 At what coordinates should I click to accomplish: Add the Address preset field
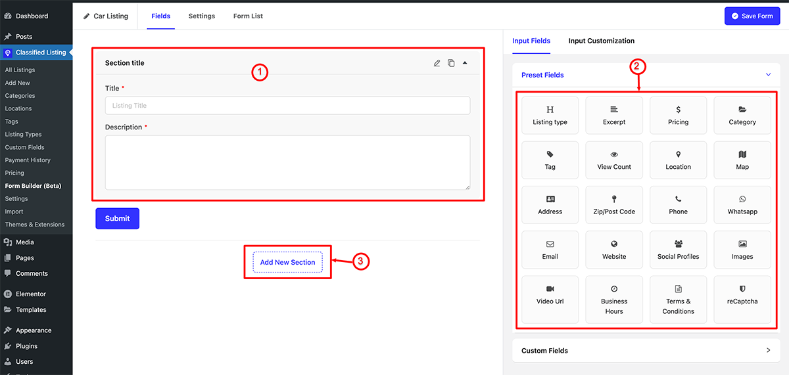(550, 205)
